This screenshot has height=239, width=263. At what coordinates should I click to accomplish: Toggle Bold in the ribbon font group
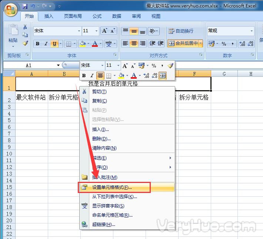pyautogui.click(x=37, y=44)
